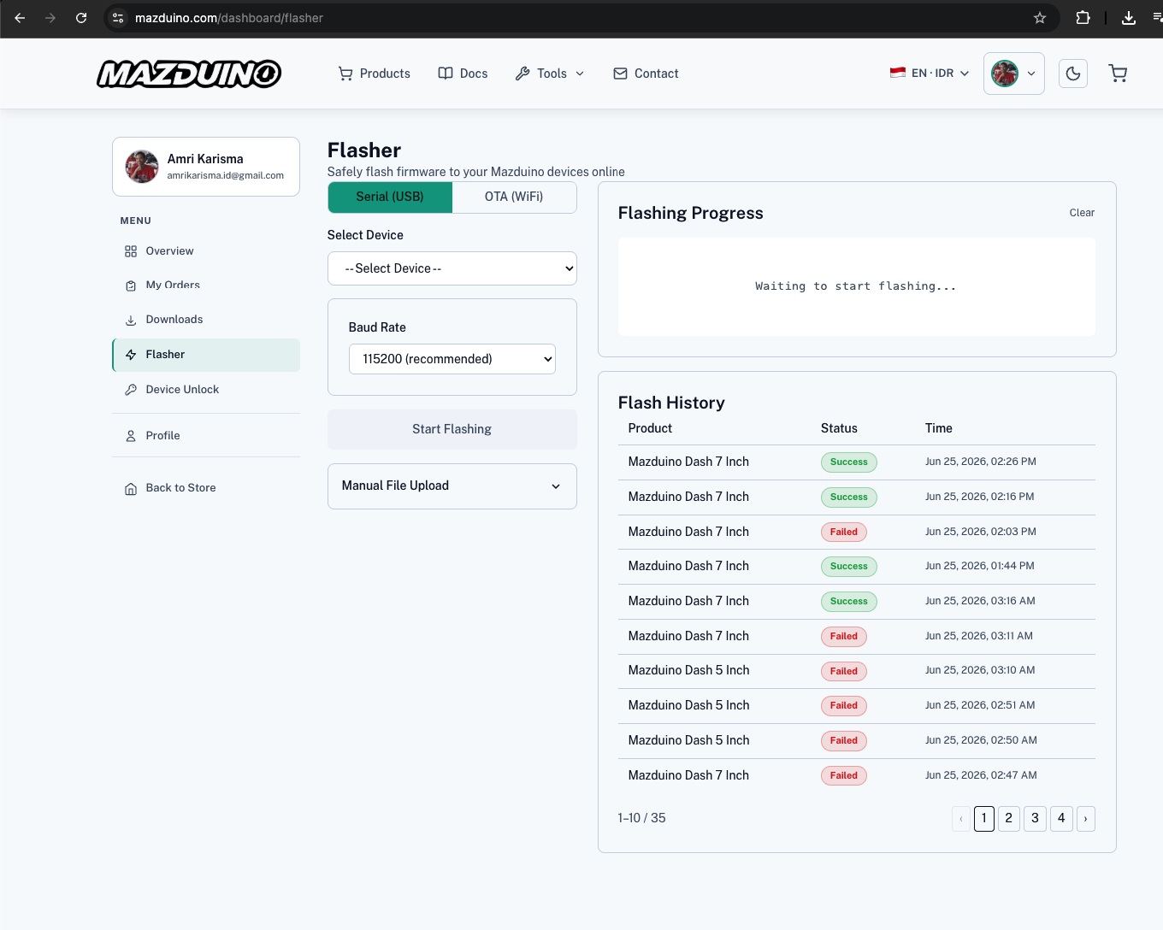Open browser downloads icon

click(1129, 18)
